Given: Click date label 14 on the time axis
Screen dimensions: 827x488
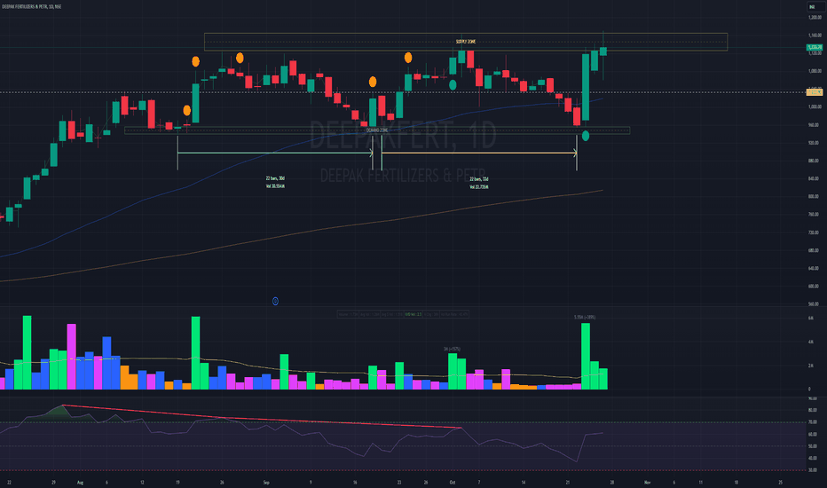Looking at the screenshot, I should [524, 482].
